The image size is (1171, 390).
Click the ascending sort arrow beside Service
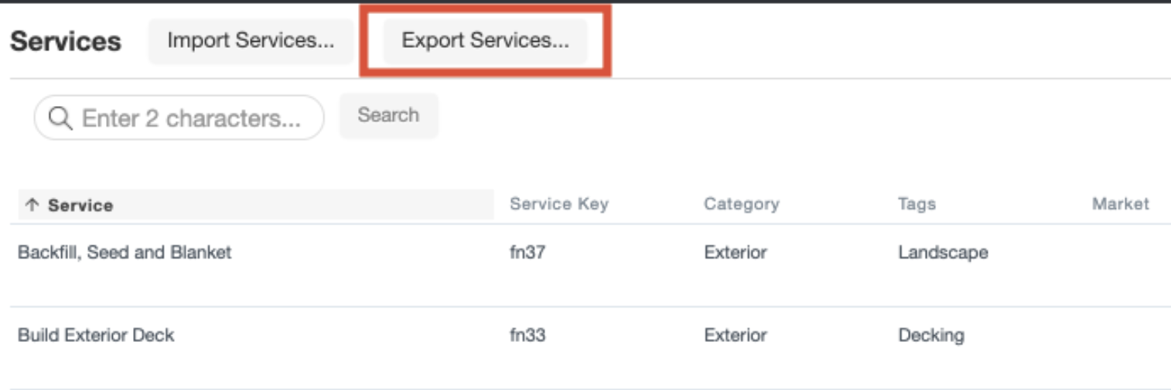click(32, 205)
